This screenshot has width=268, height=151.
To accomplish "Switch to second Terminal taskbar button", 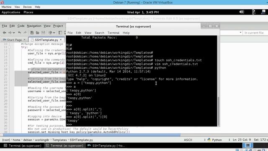I will coord(64,146).
